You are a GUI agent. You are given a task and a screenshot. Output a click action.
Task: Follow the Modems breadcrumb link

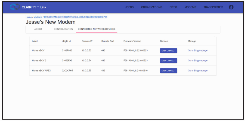pyautogui.click(x=38, y=17)
